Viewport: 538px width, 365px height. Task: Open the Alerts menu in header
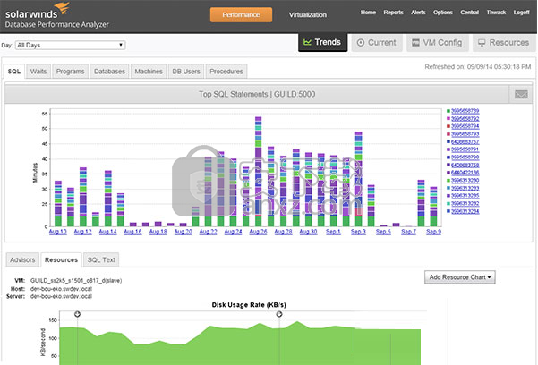click(x=419, y=13)
